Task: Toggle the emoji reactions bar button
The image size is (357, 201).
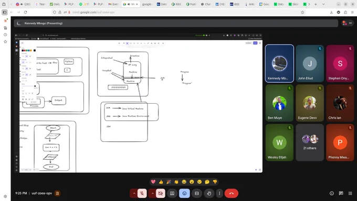Action: pyautogui.click(x=184, y=193)
